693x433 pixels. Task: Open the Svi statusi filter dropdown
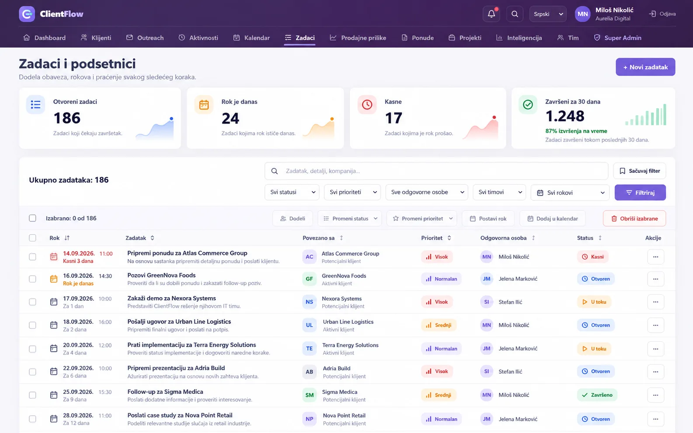[x=292, y=192]
